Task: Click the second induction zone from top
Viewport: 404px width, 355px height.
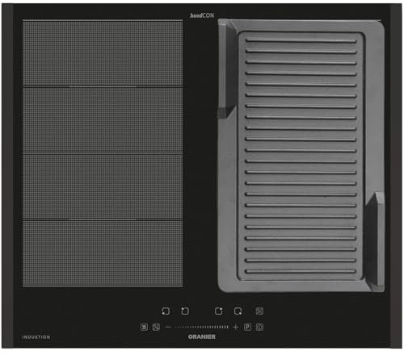Action: (x=103, y=120)
